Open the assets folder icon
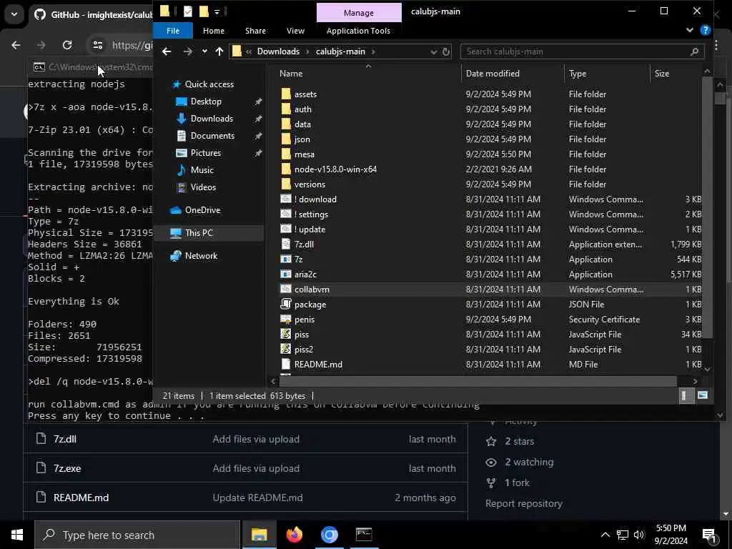Image resolution: width=732 pixels, height=549 pixels. click(x=286, y=94)
